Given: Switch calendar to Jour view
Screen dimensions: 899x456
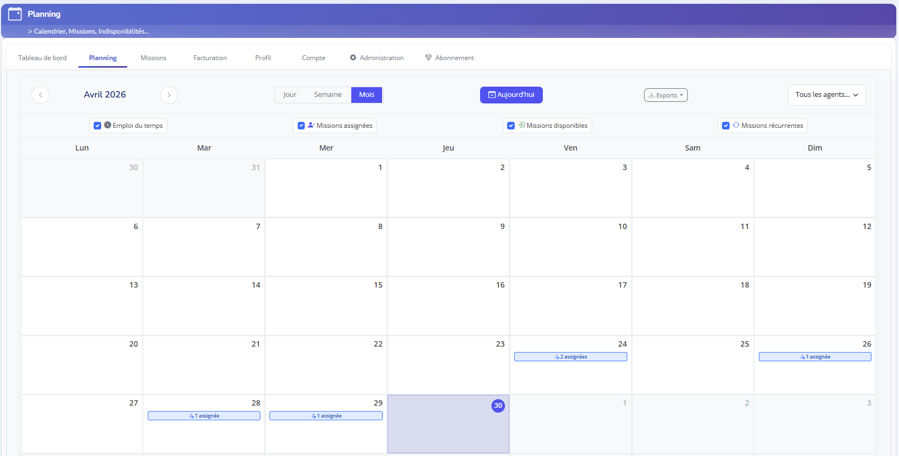Looking at the screenshot, I should click(290, 95).
